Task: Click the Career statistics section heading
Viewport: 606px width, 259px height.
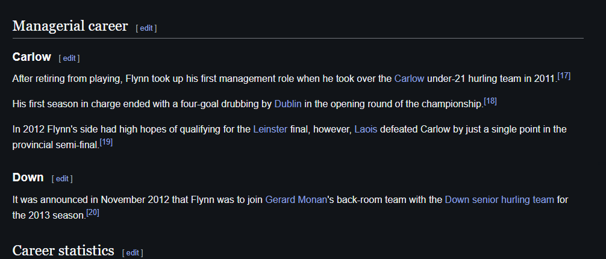Action: pyautogui.click(x=63, y=251)
